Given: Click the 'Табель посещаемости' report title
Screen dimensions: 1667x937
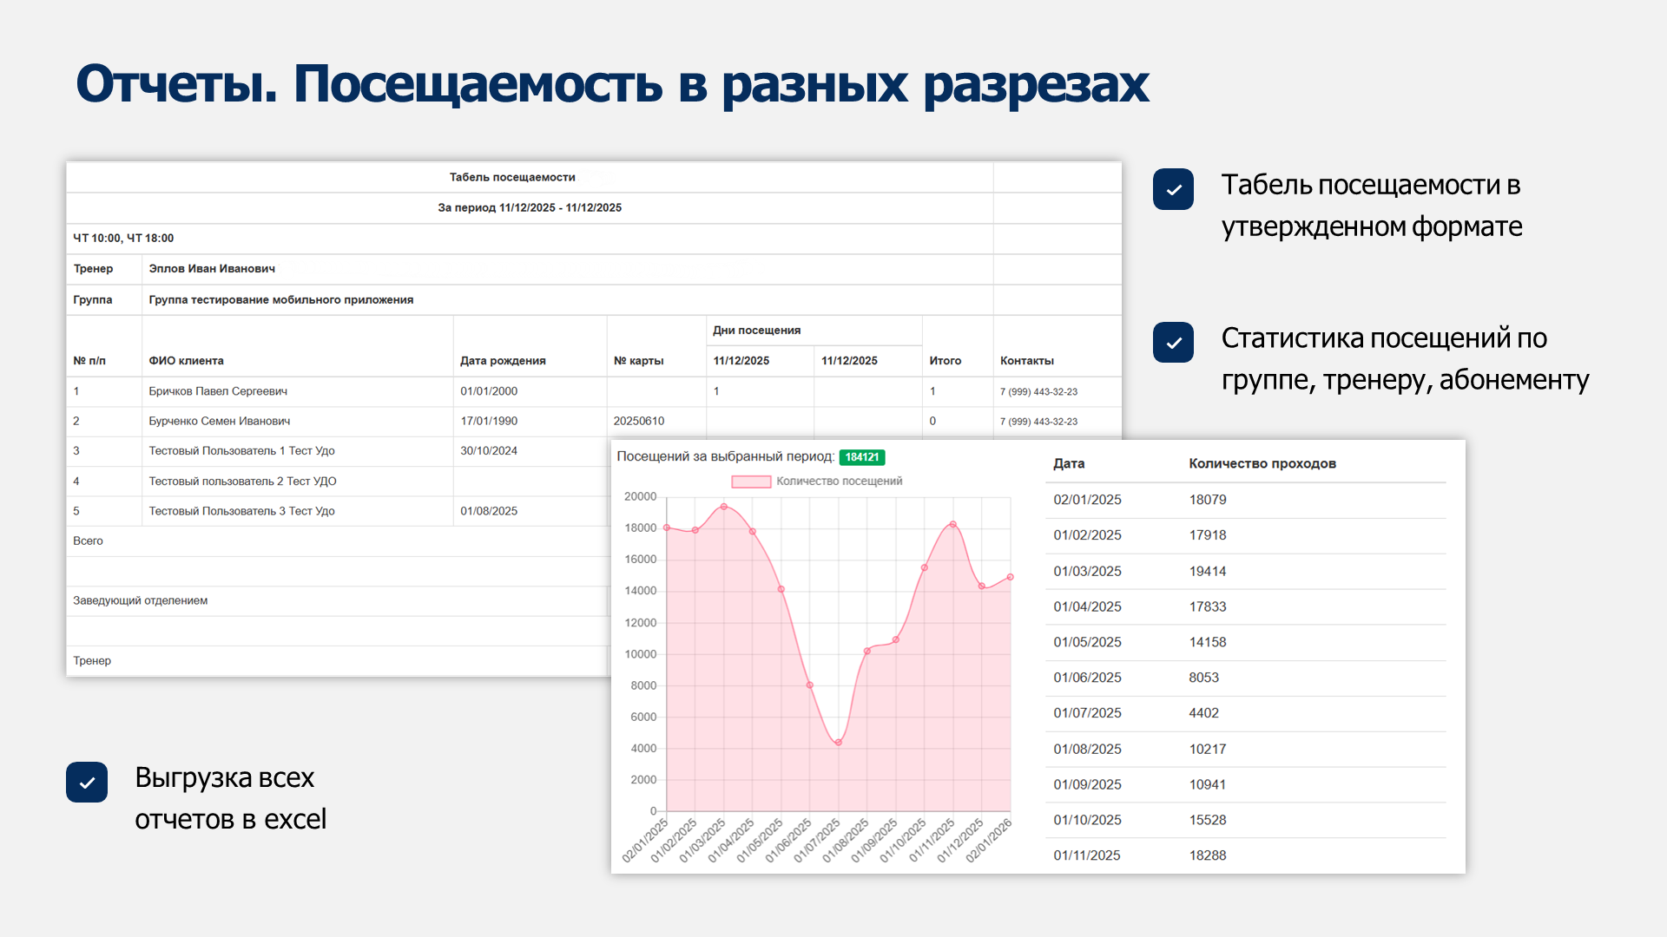Looking at the screenshot, I should coord(512,177).
